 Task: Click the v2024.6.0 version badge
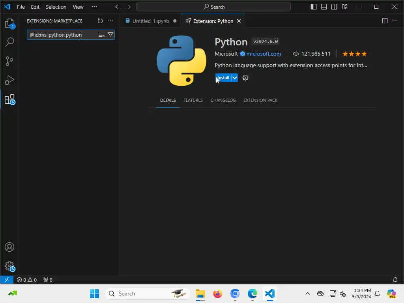(266, 41)
